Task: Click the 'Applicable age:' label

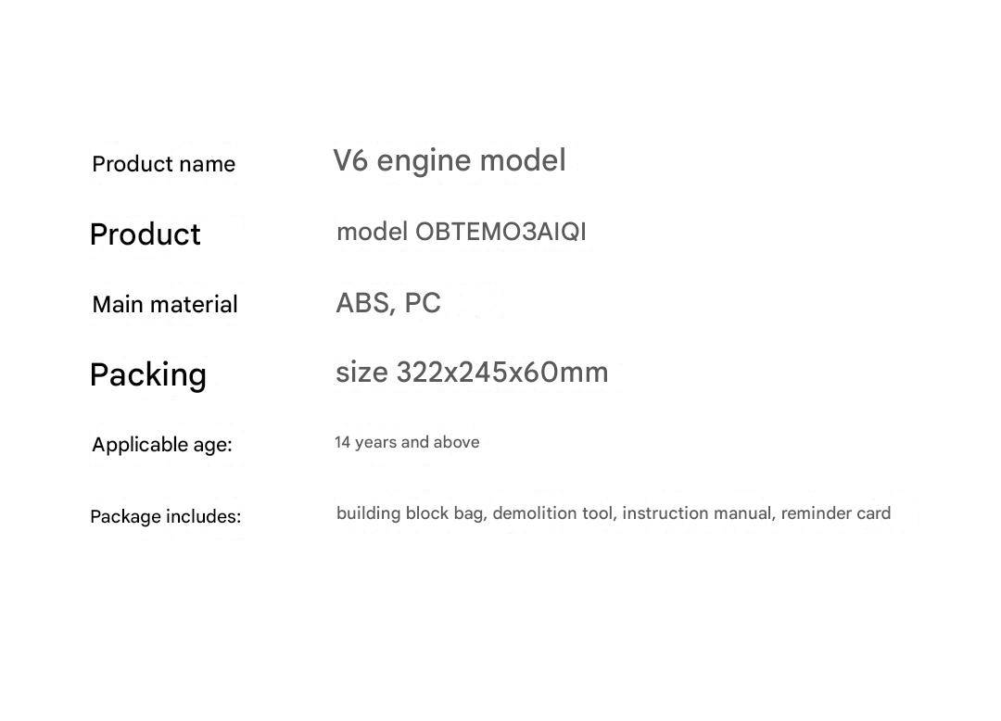Action: click(x=161, y=445)
